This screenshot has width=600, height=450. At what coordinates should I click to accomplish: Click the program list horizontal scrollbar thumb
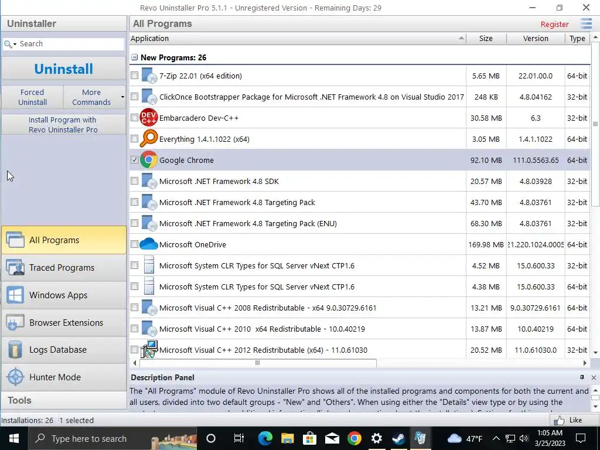click(258, 363)
